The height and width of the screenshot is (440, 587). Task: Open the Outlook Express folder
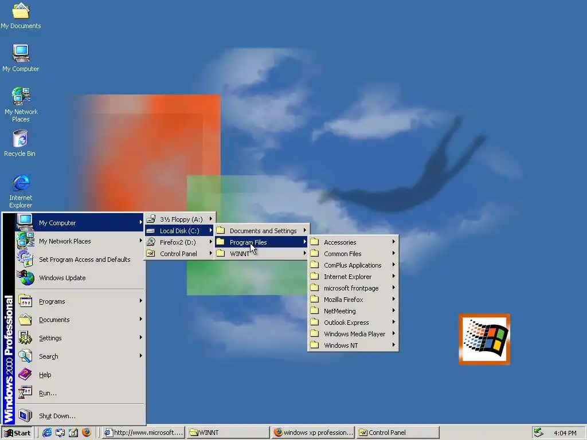(x=353, y=323)
